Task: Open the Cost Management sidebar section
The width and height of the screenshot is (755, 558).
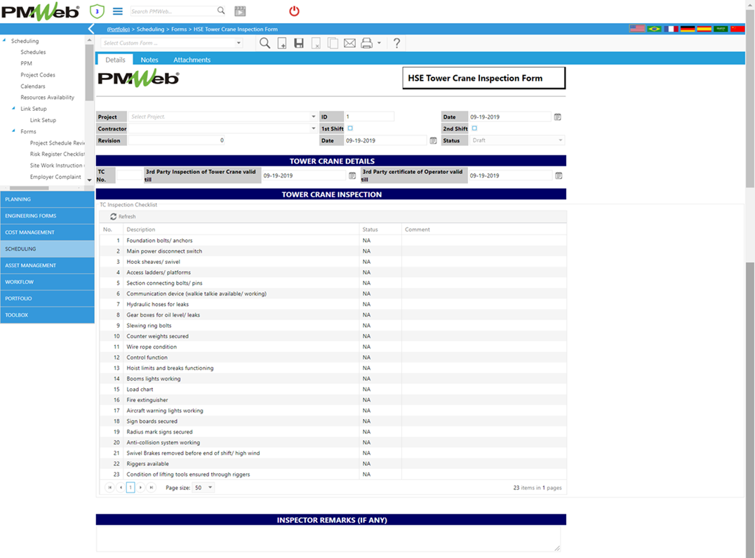Action: coord(47,232)
